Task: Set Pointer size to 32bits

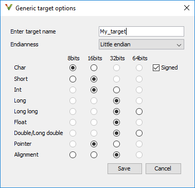Action: (116, 144)
